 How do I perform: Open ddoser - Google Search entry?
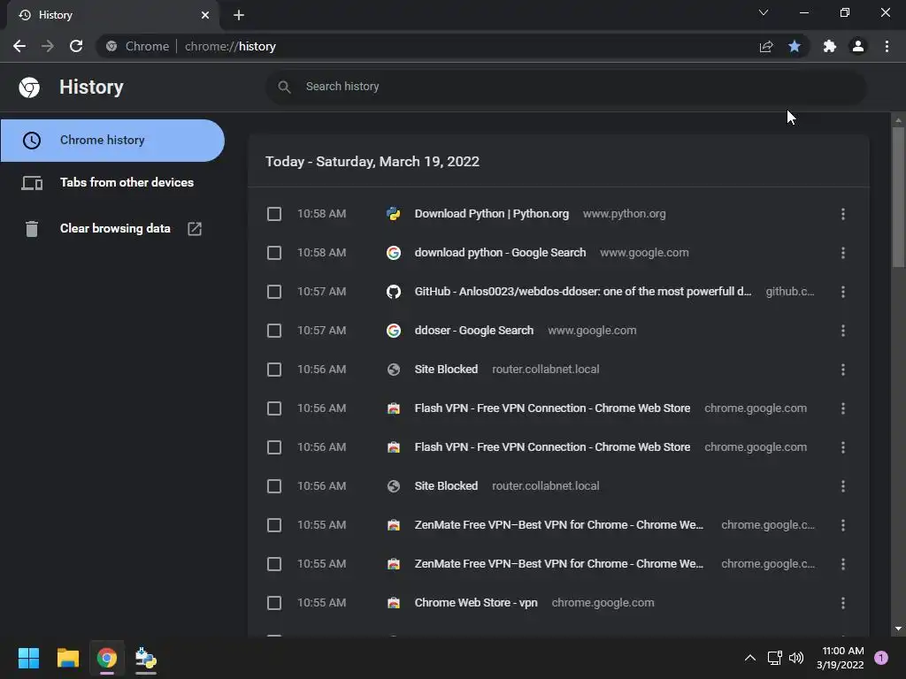click(474, 331)
